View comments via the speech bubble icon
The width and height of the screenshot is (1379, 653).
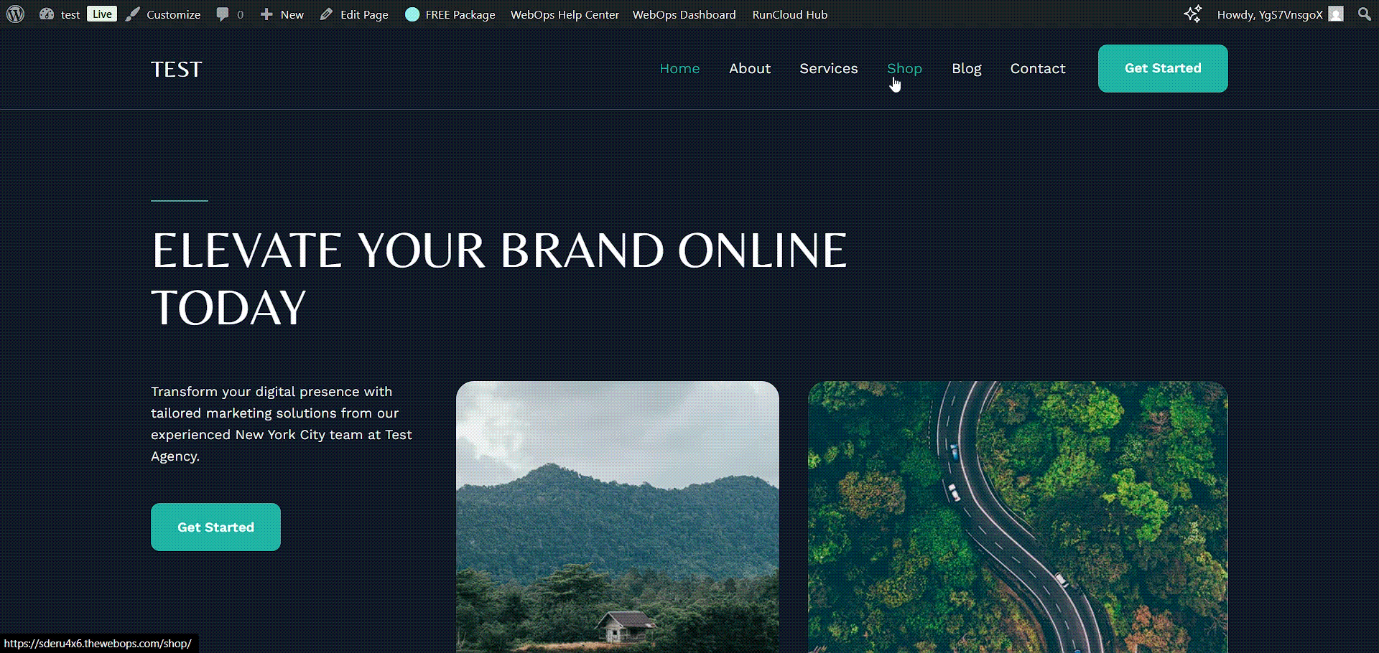pos(223,14)
